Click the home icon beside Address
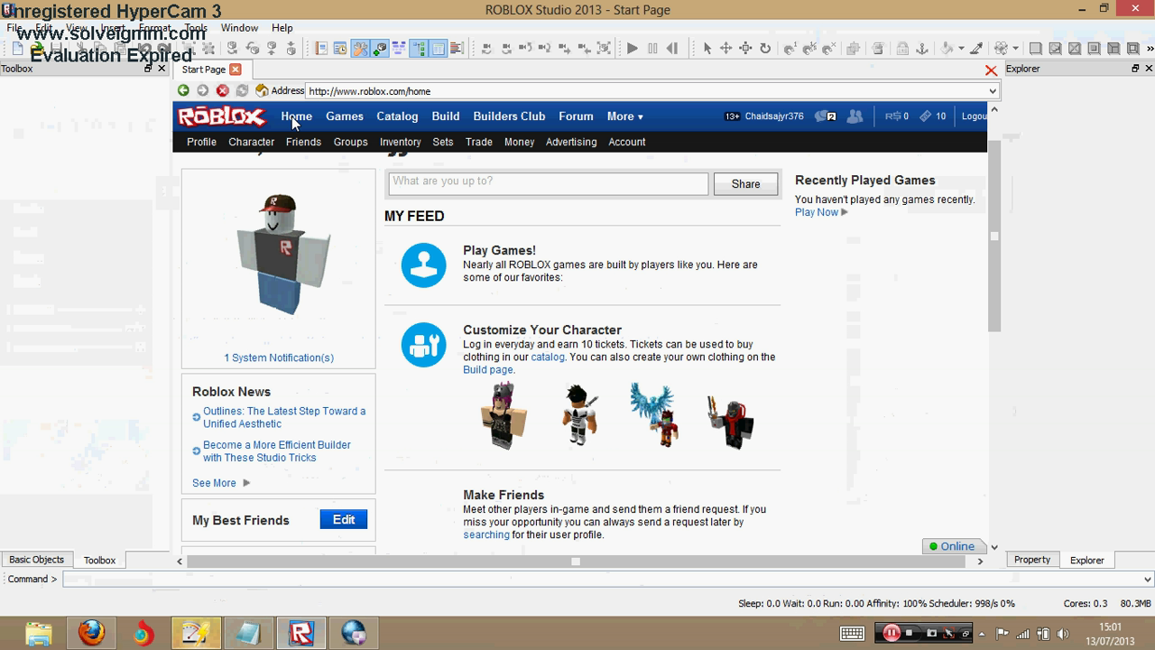The height and width of the screenshot is (650, 1155). [262, 90]
